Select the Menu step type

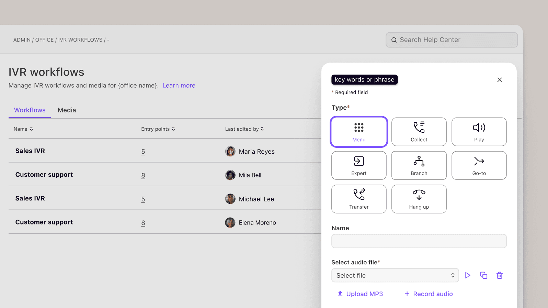(x=359, y=132)
